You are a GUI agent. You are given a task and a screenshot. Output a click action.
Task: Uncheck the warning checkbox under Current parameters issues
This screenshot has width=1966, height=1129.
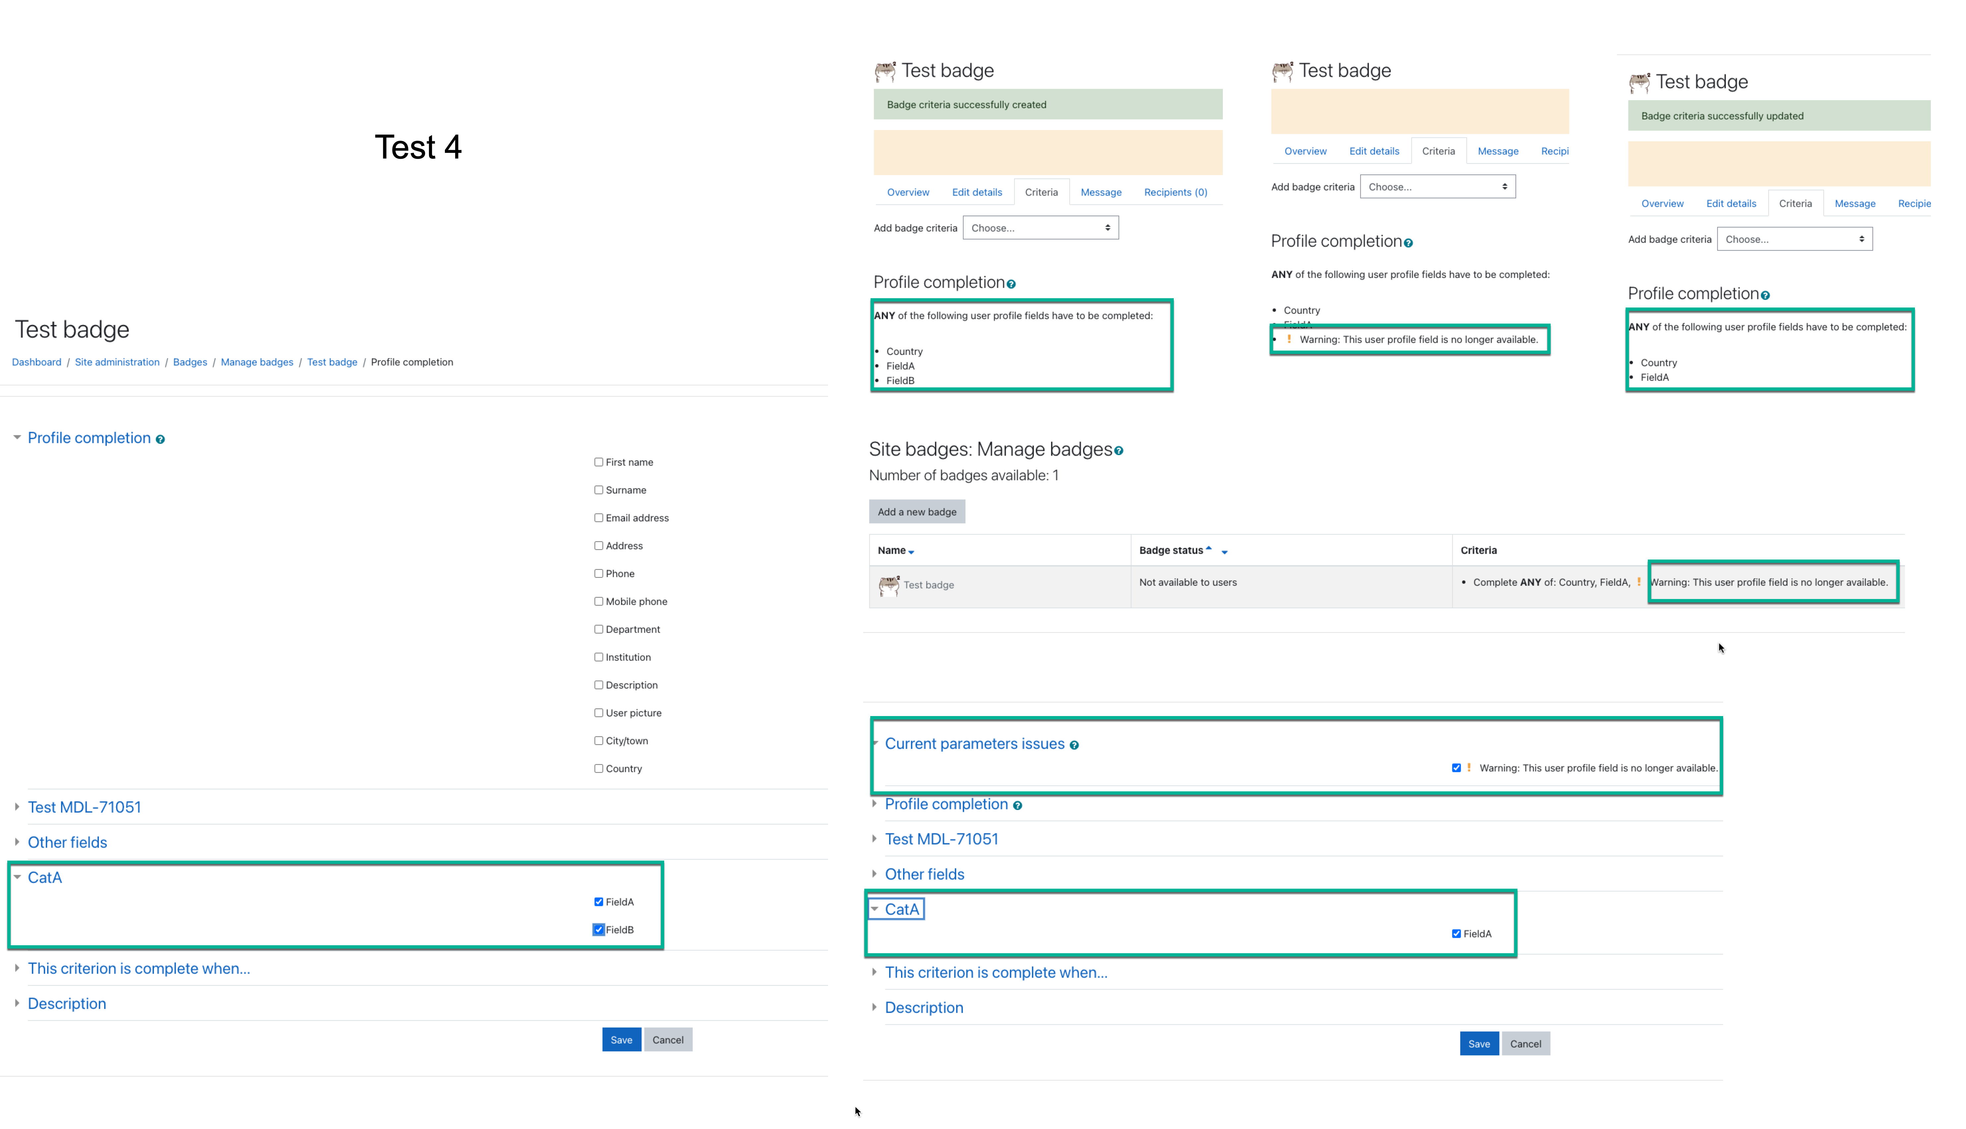coord(1456,768)
